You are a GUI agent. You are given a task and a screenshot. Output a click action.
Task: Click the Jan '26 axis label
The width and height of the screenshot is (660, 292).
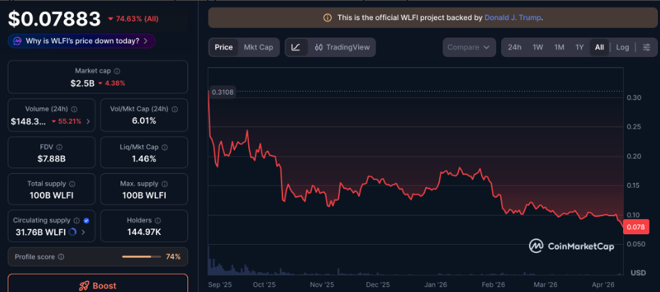click(x=437, y=284)
